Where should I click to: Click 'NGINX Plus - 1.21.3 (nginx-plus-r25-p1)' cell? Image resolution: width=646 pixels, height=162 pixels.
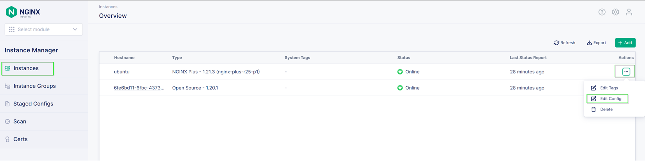216,72
